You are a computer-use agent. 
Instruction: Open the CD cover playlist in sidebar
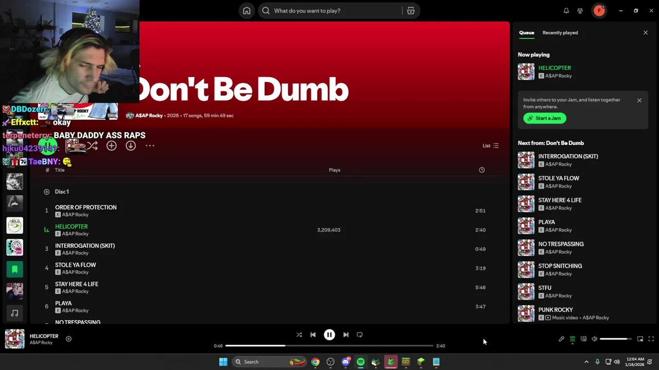[14, 225]
